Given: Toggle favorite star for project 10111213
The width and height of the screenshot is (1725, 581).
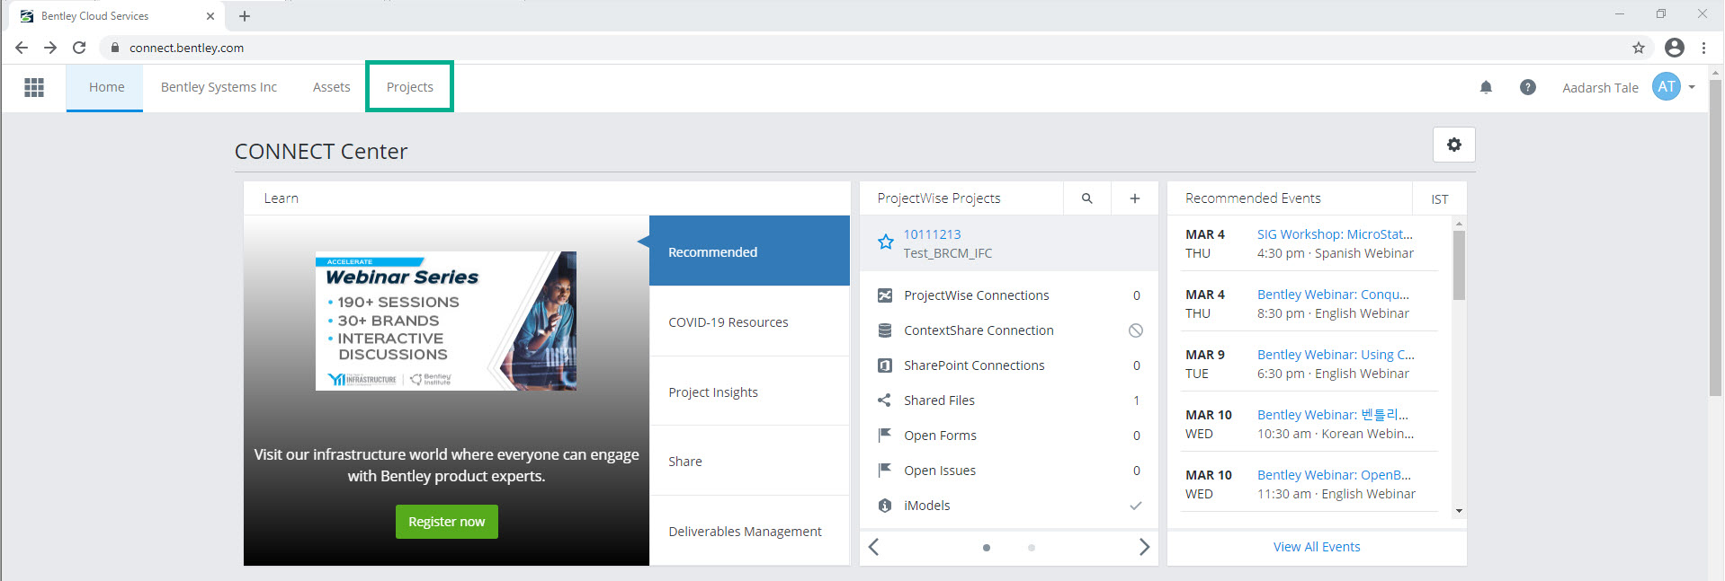Looking at the screenshot, I should point(885,242).
